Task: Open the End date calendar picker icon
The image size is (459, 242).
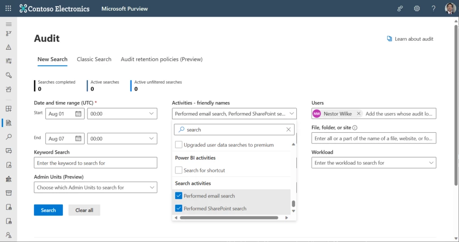Action: point(78,138)
